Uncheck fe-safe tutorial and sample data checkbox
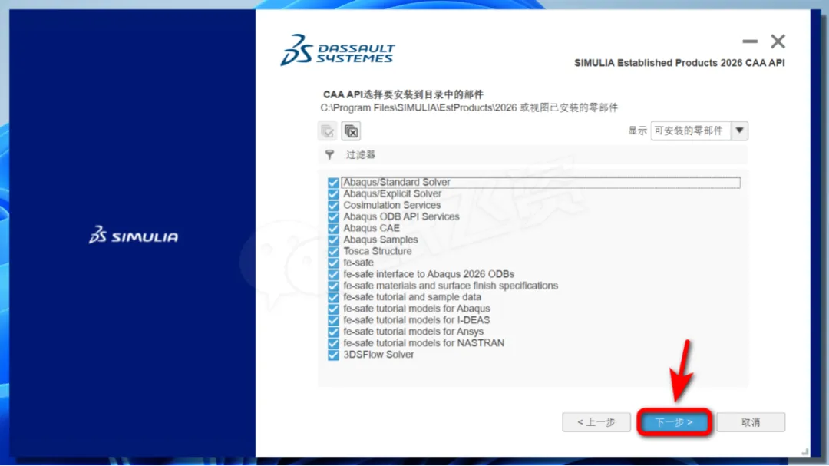829x466 pixels. [333, 297]
